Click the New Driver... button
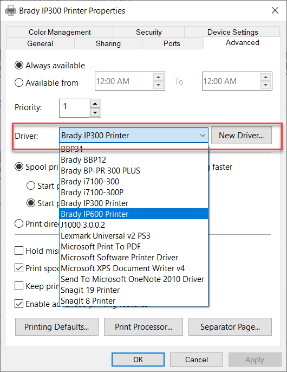 [242, 135]
